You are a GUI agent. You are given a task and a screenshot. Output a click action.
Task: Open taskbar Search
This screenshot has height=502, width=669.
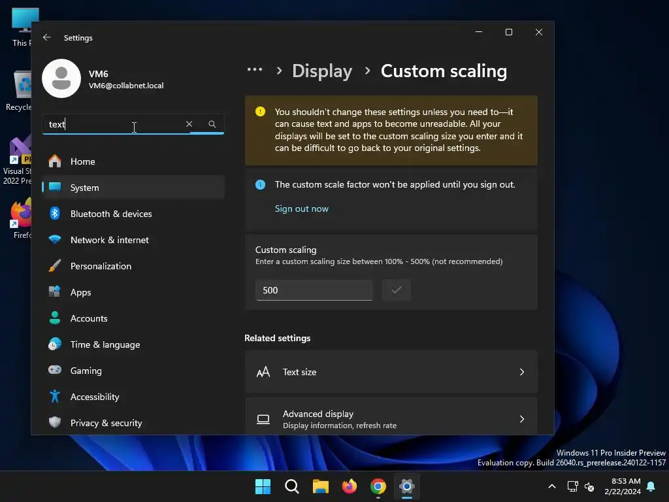(x=292, y=486)
